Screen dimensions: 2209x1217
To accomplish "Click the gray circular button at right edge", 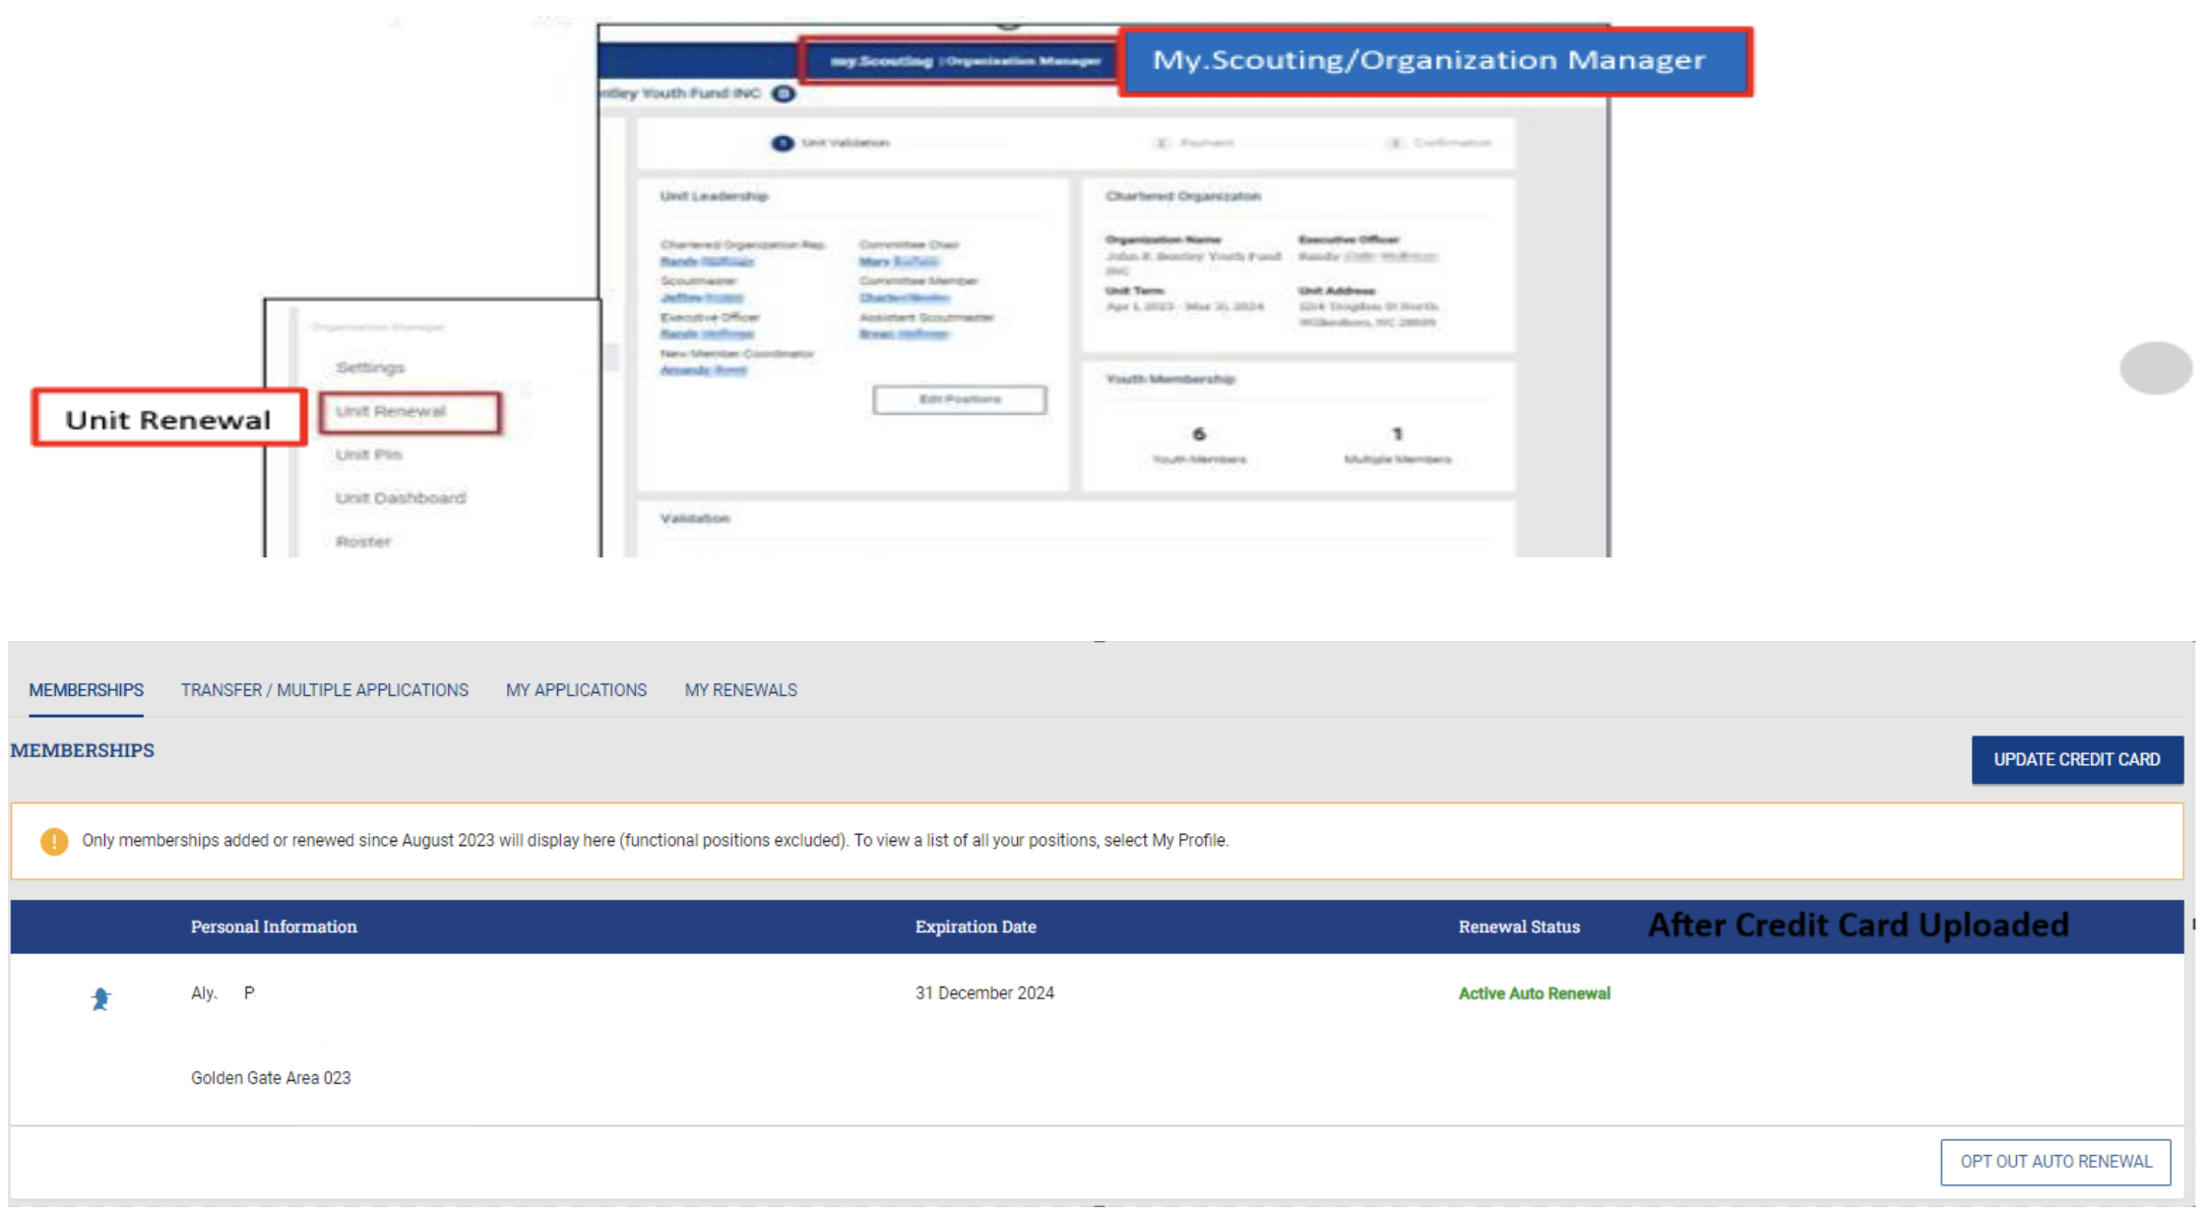I will (x=2156, y=368).
